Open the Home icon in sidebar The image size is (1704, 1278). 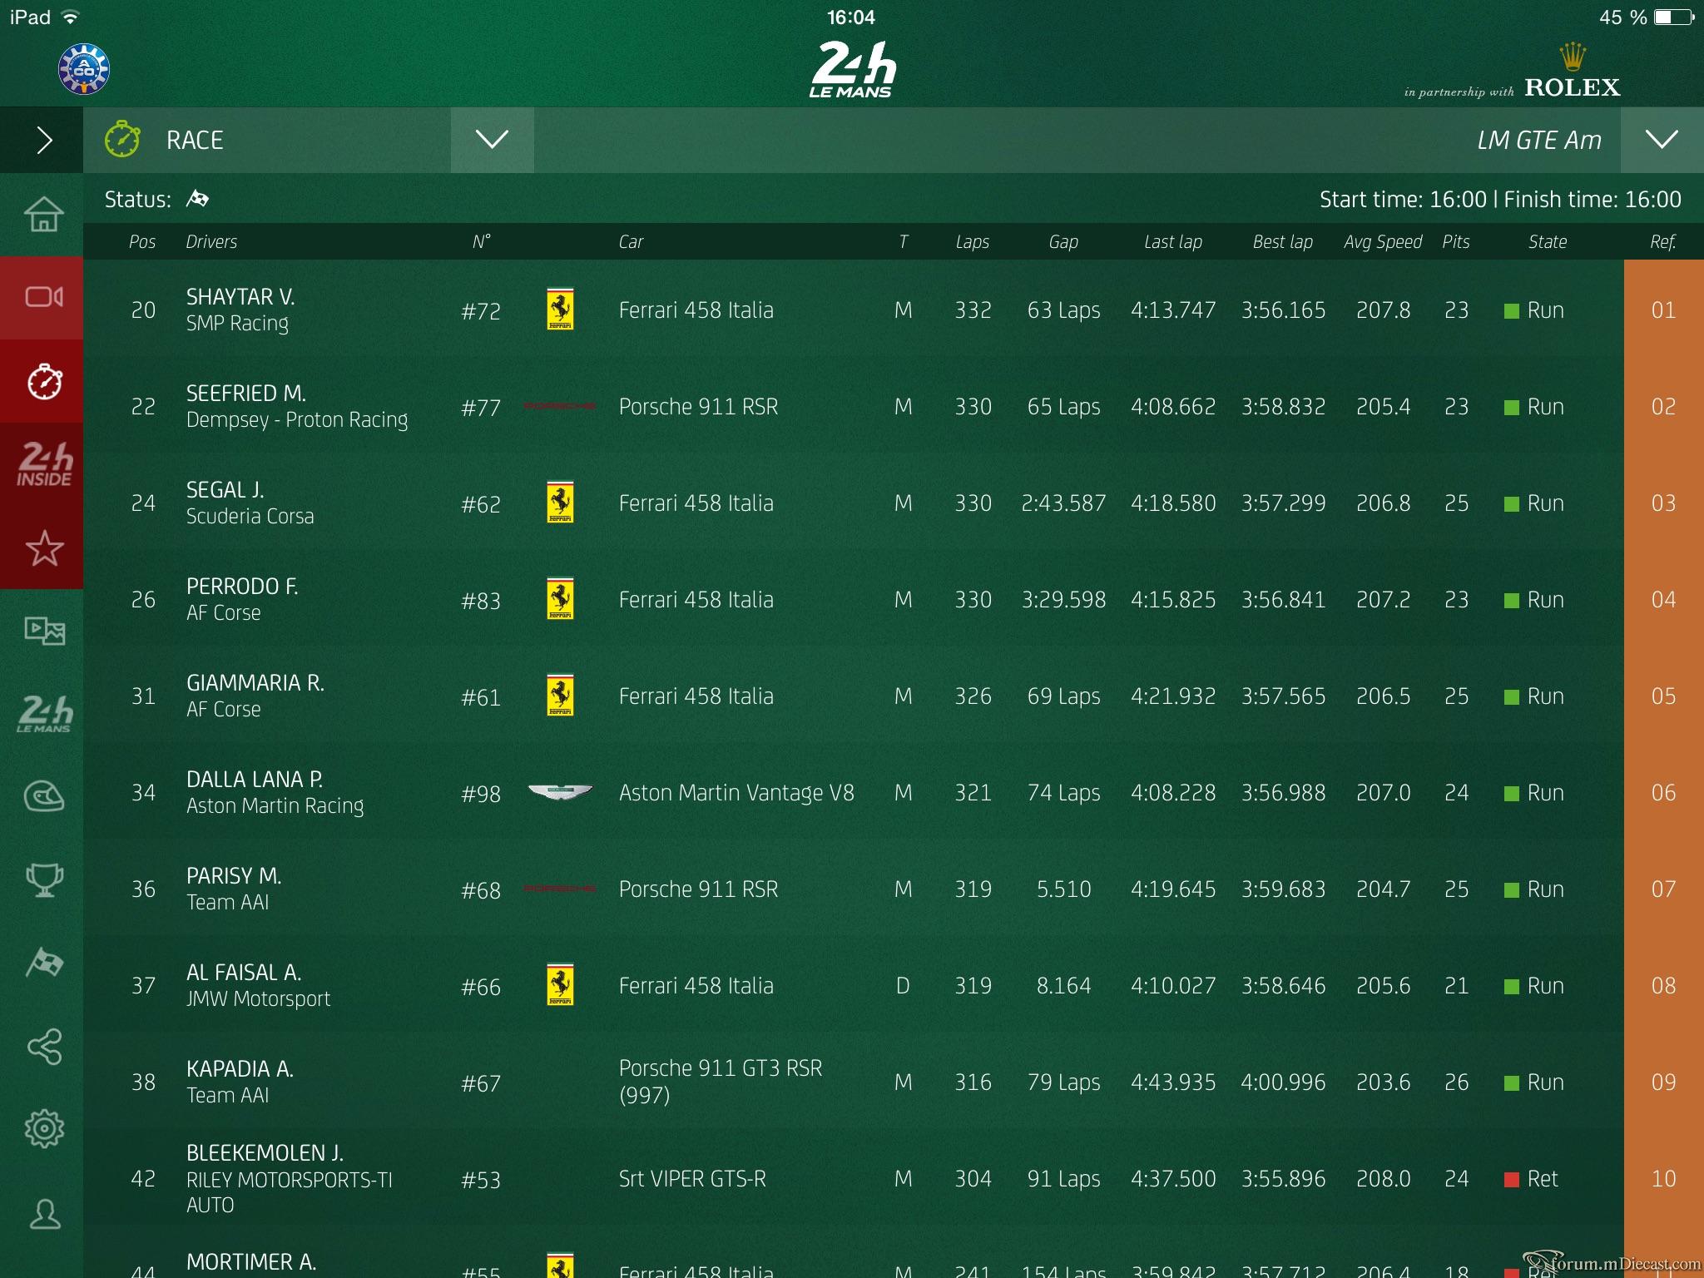(x=44, y=214)
